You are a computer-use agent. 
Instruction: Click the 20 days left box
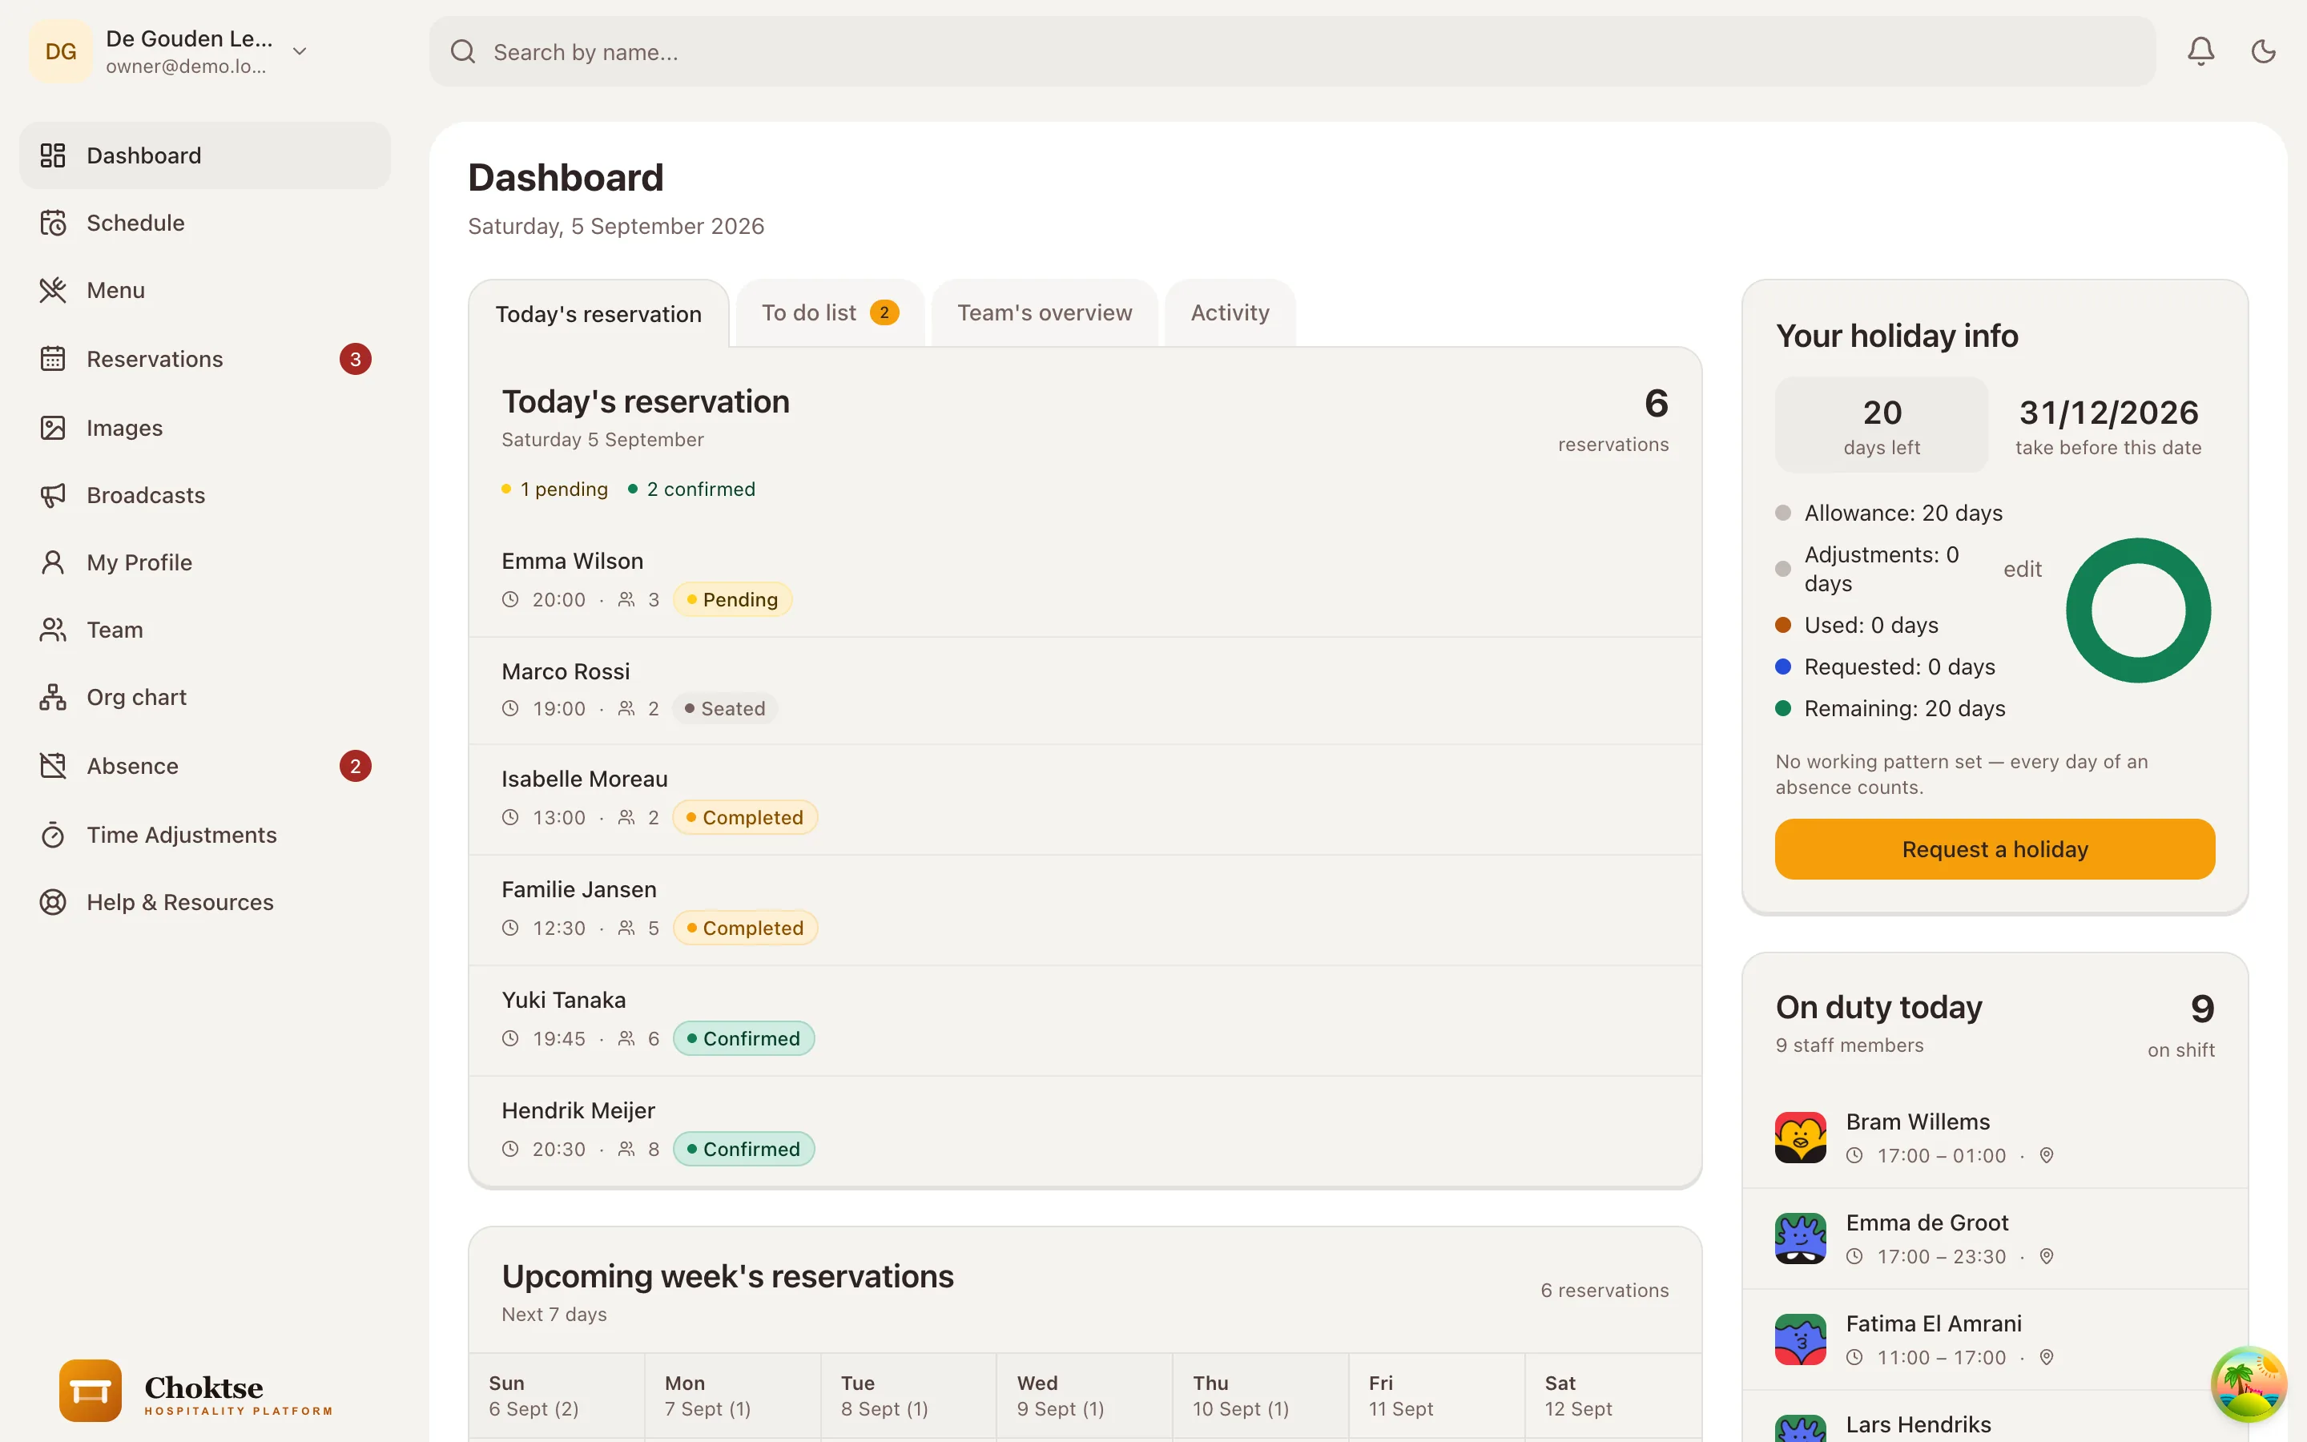(x=1881, y=425)
